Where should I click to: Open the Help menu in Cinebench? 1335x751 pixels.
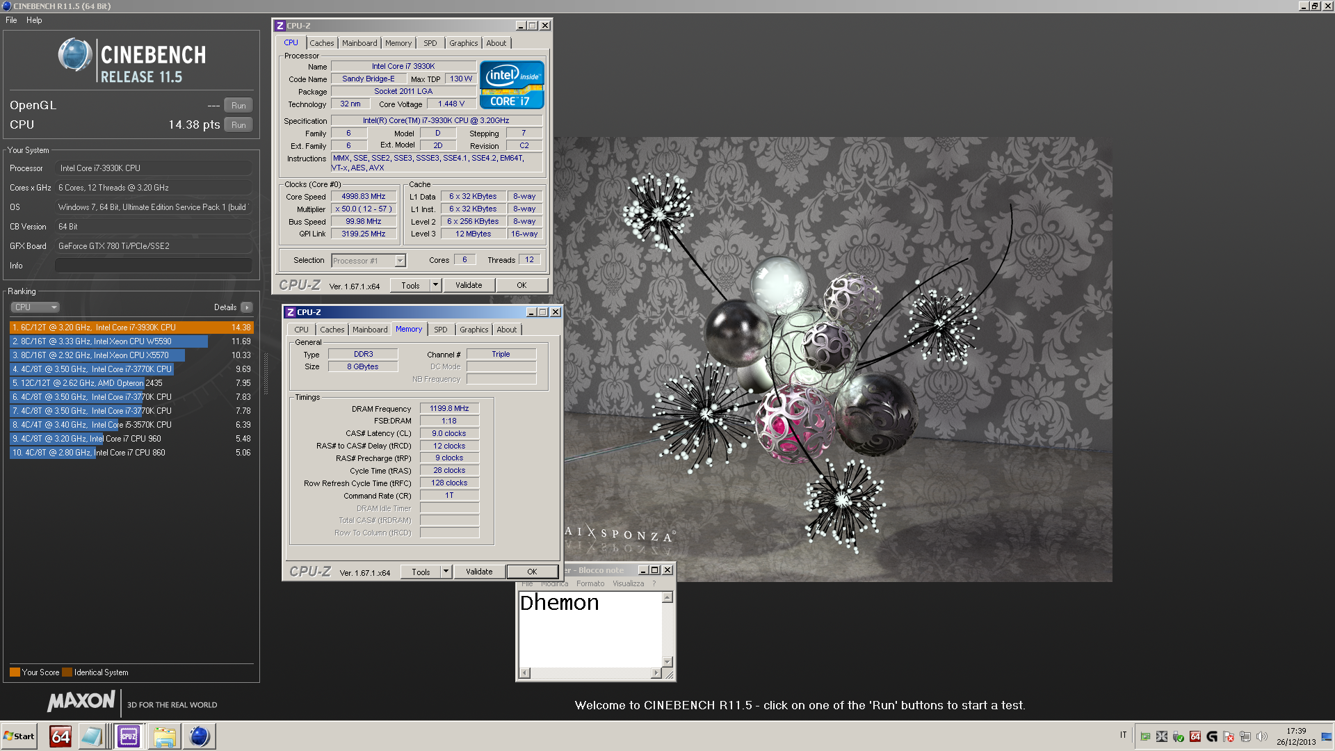click(34, 20)
